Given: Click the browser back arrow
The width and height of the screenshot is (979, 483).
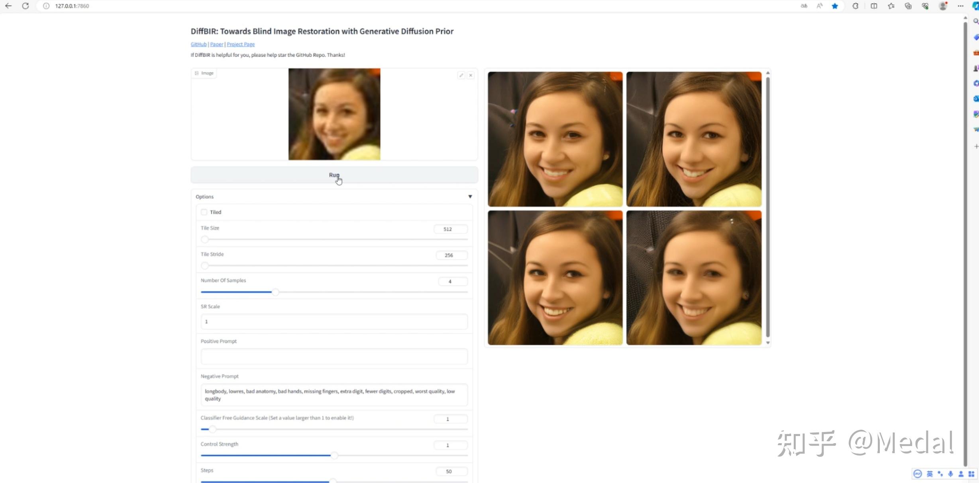Looking at the screenshot, I should [8, 6].
